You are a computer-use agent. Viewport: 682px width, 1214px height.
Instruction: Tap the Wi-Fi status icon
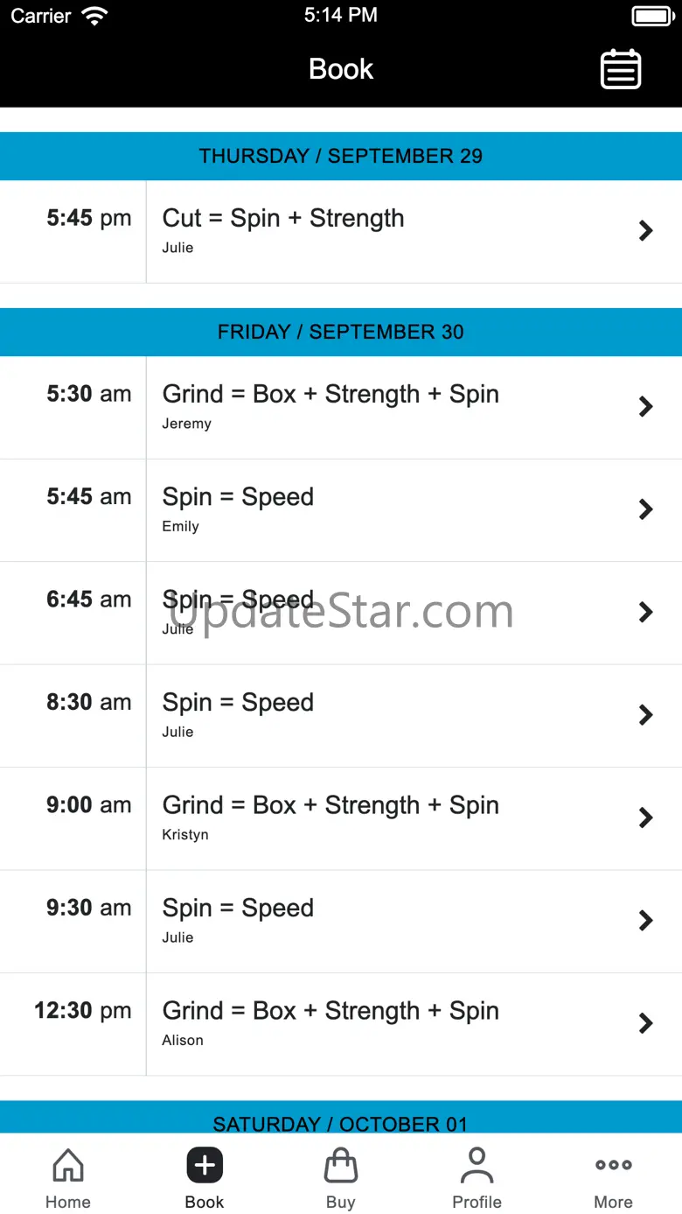[94, 16]
